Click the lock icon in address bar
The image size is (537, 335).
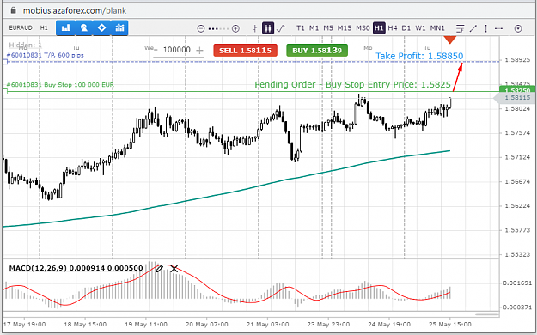(14, 10)
